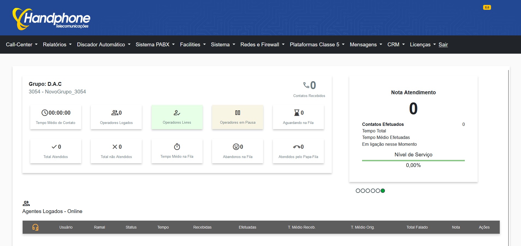Image resolution: width=521 pixels, height=246 pixels.
Task: Open the Relatórios menu
Action: click(x=57, y=44)
